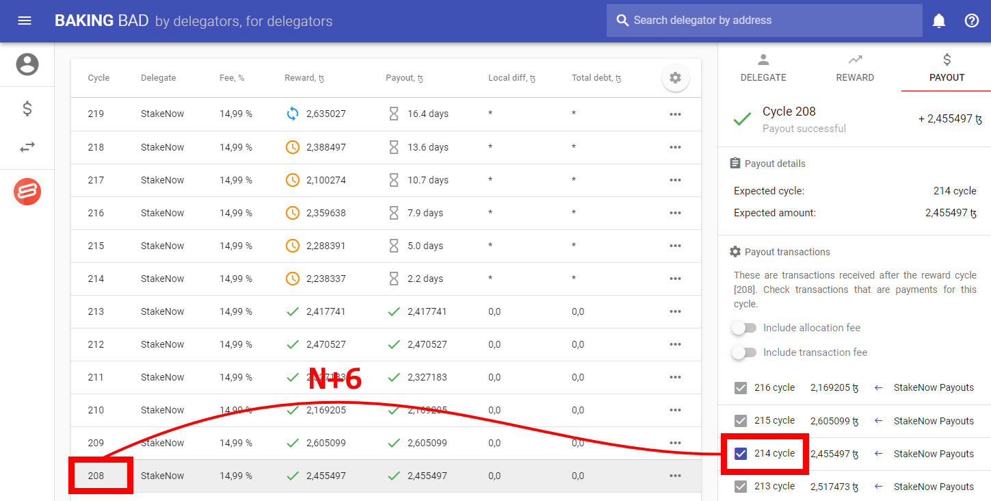Click payout estimate 16.4 days

point(428,114)
